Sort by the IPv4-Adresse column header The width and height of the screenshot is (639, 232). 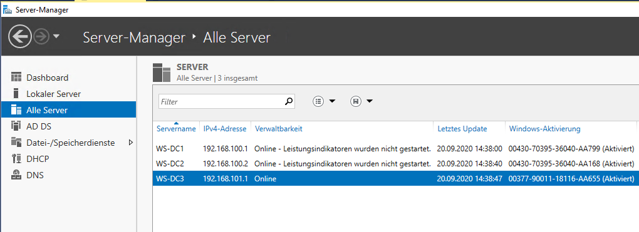pyautogui.click(x=225, y=129)
